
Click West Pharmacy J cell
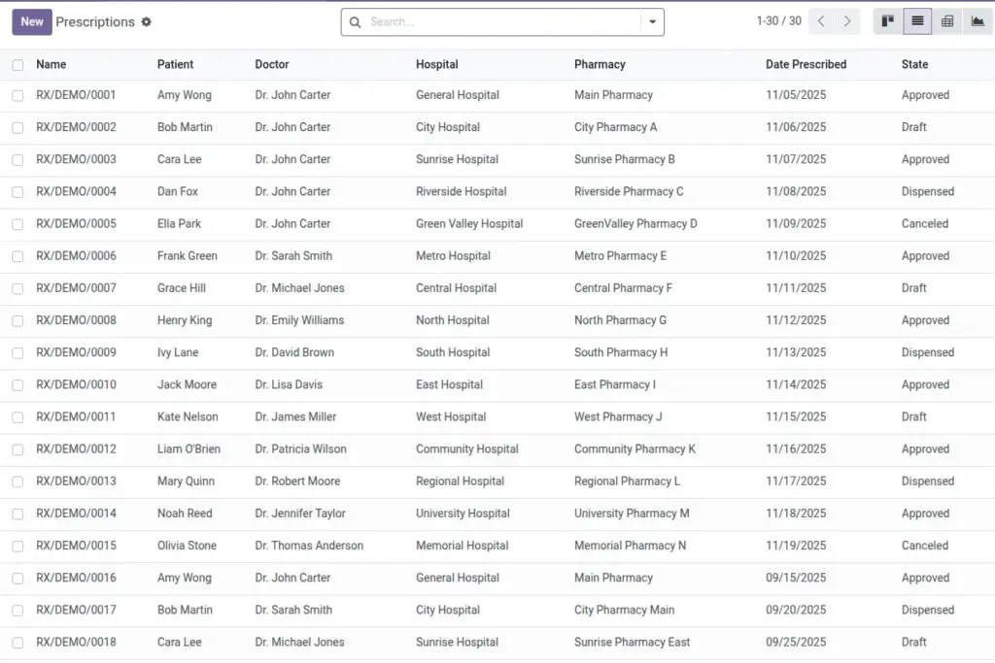(x=618, y=416)
